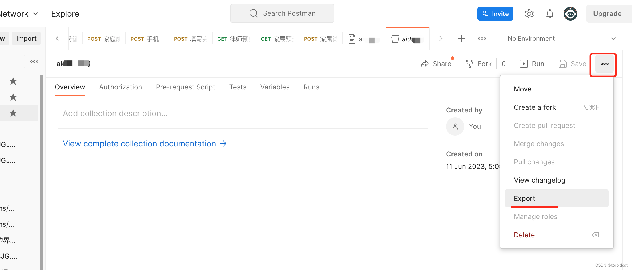The image size is (632, 270).
Task: Open the GET 家属预 request tab
Action: point(277,39)
